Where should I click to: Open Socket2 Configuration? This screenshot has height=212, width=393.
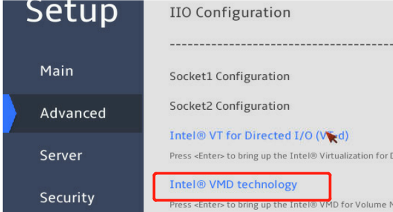point(229,106)
